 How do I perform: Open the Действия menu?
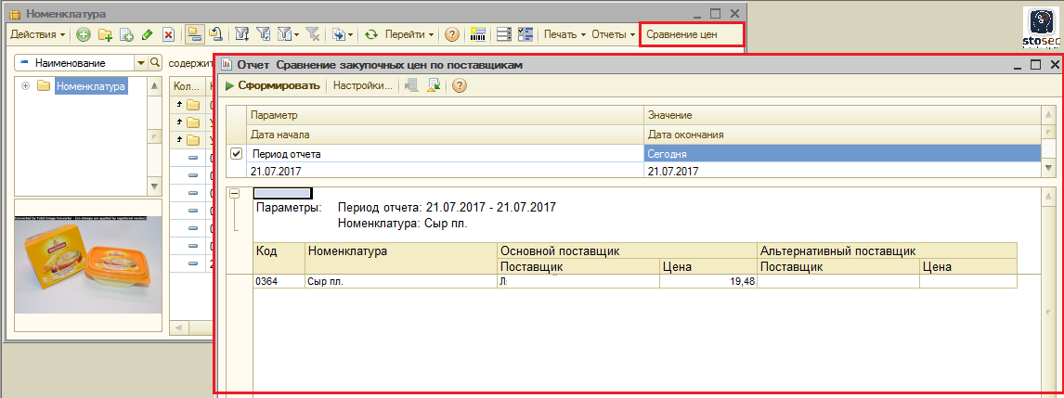(x=36, y=34)
